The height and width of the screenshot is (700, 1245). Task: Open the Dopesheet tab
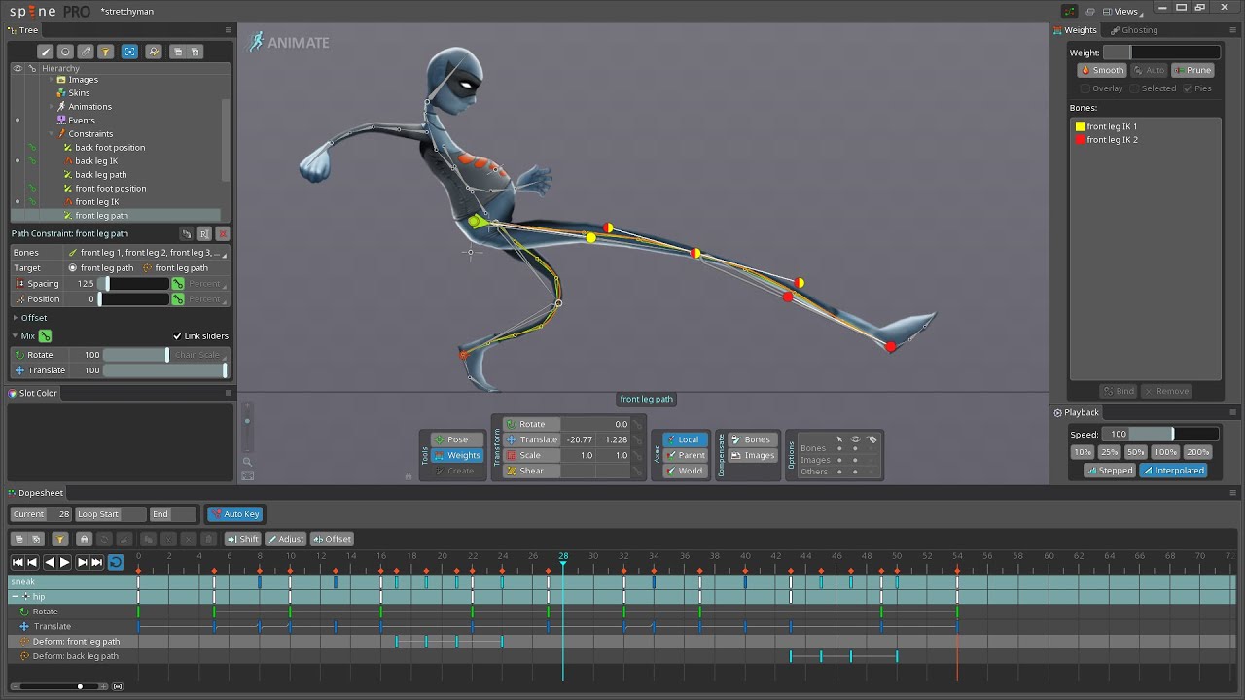tap(36, 493)
